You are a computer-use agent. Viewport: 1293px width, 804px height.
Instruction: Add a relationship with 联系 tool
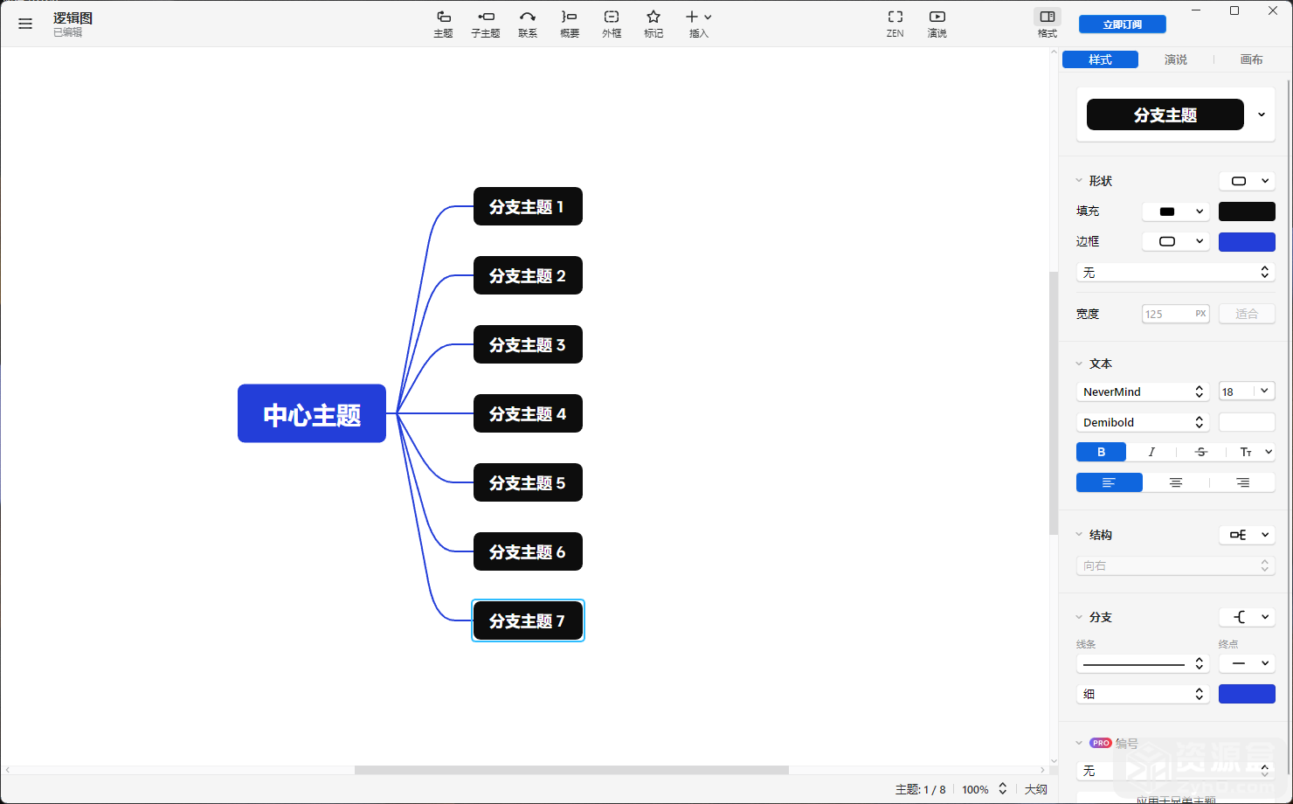click(x=528, y=24)
